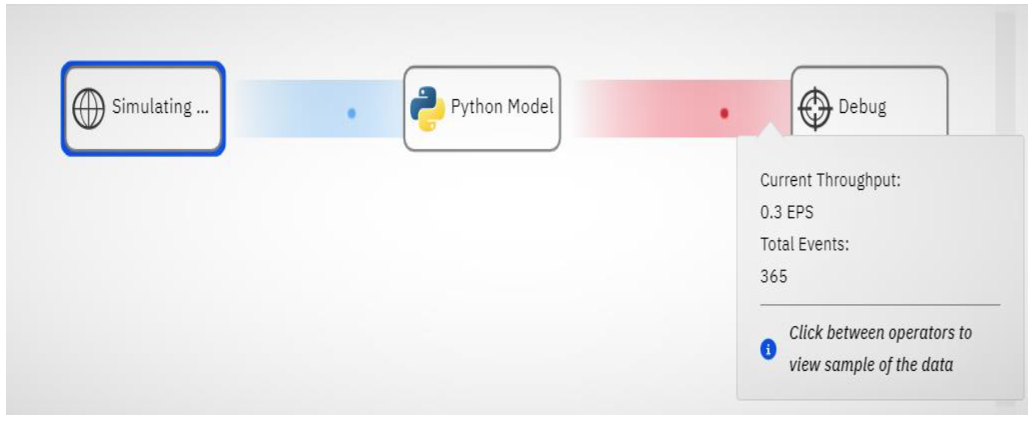The width and height of the screenshot is (1033, 421).
Task: Select the "Simulating ..." operator label
Action: (160, 107)
